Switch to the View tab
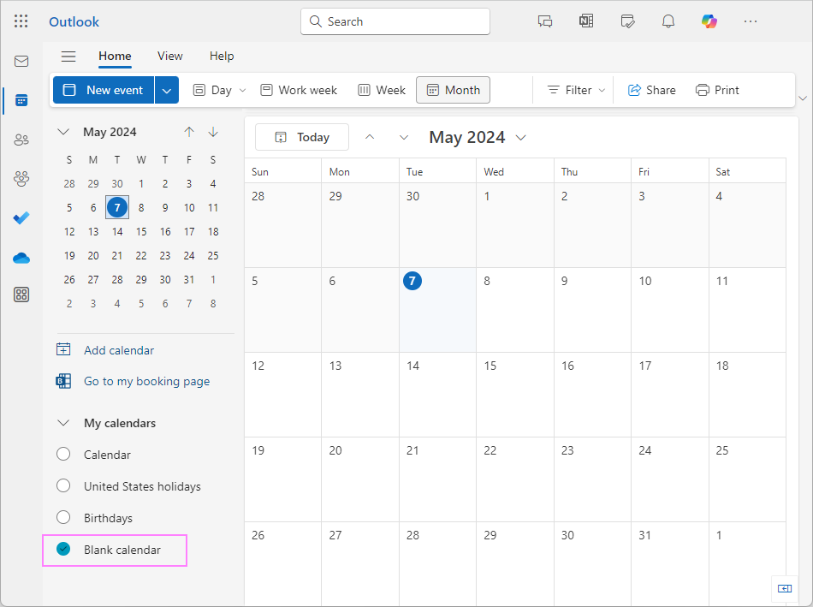The width and height of the screenshot is (813, 607). (x=169, y=56)
